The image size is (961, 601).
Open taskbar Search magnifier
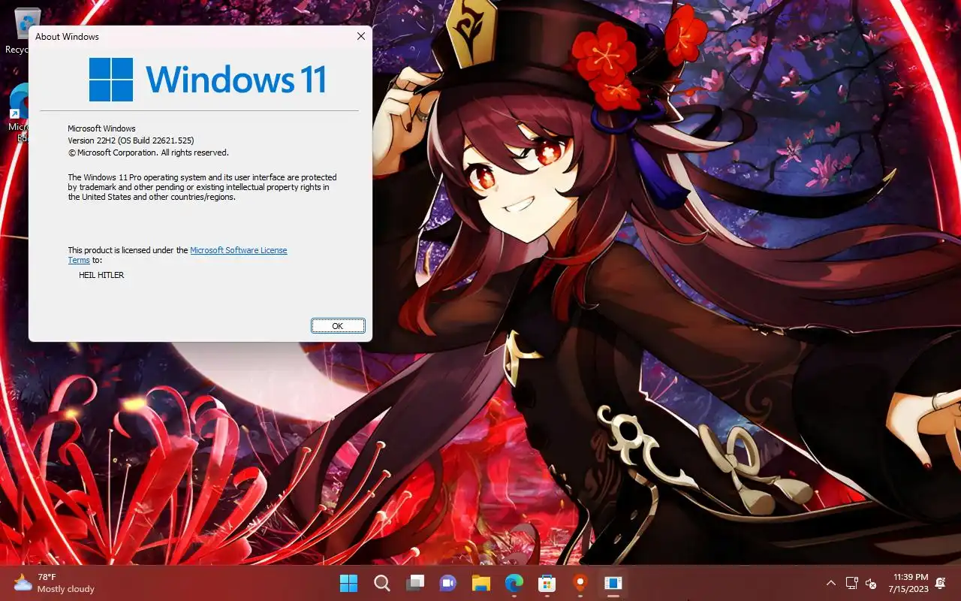point(381,583)
